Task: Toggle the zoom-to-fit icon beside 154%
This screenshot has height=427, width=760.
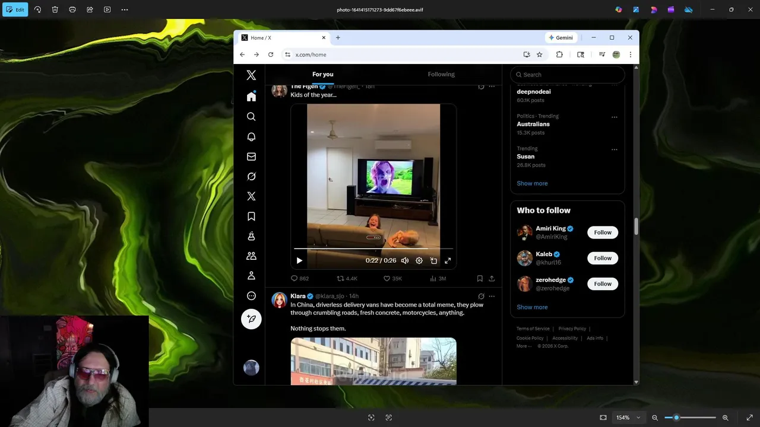Action: point(603,418)
